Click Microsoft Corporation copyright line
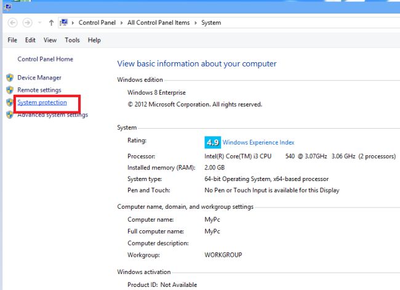The width and height of the screenshot is (400, 290). (194, 105)
